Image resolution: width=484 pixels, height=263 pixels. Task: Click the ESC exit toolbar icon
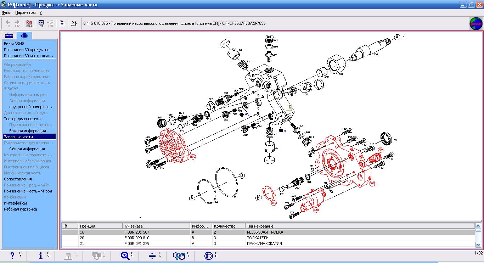(x=29, y=23)
